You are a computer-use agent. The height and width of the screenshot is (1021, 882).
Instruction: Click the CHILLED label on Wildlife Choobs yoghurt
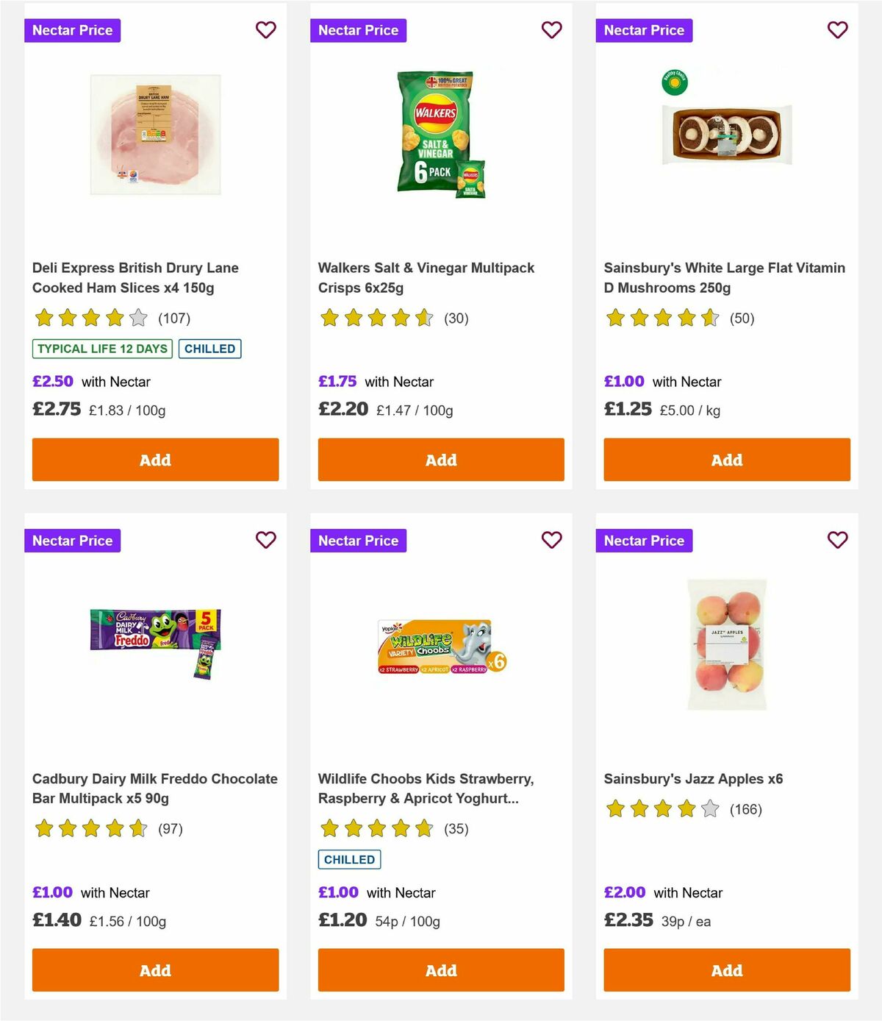pyautogui.click(x=349, y=859)
